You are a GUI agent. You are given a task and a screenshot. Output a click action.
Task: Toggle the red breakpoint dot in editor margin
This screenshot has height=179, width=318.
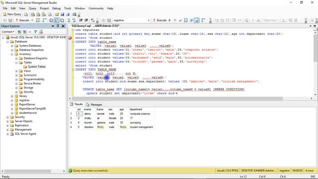click(x=70, y=38)
